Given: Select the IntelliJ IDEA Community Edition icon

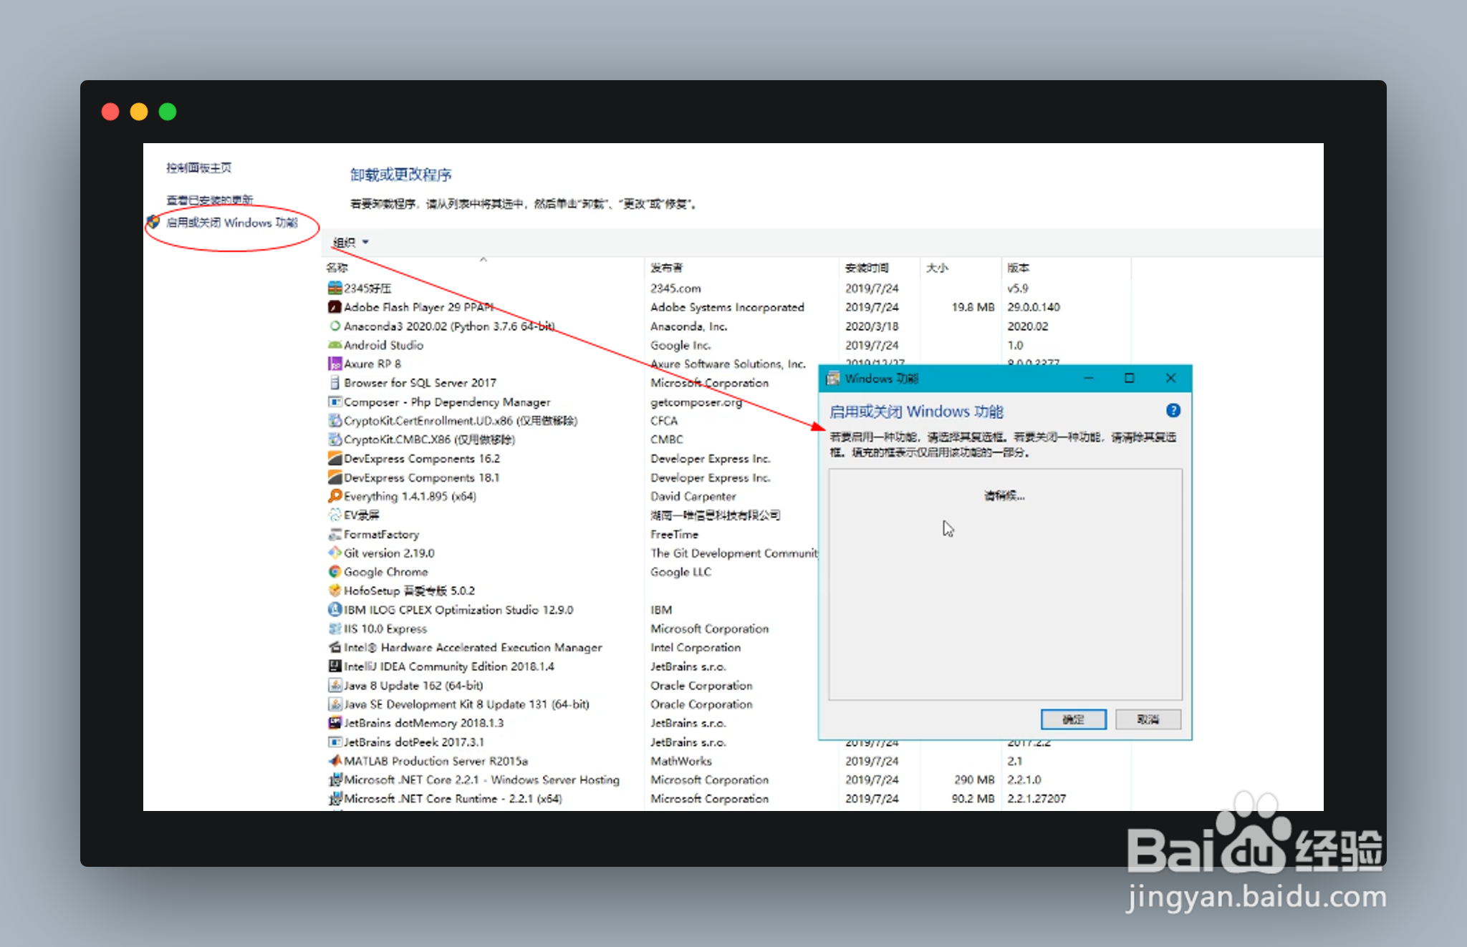Looking at the screenshot, I should pyautogui.click(x=335, y=666).
